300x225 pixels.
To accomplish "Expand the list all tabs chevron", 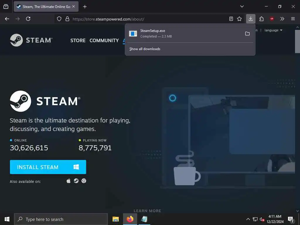I will [x=242, y=6].
